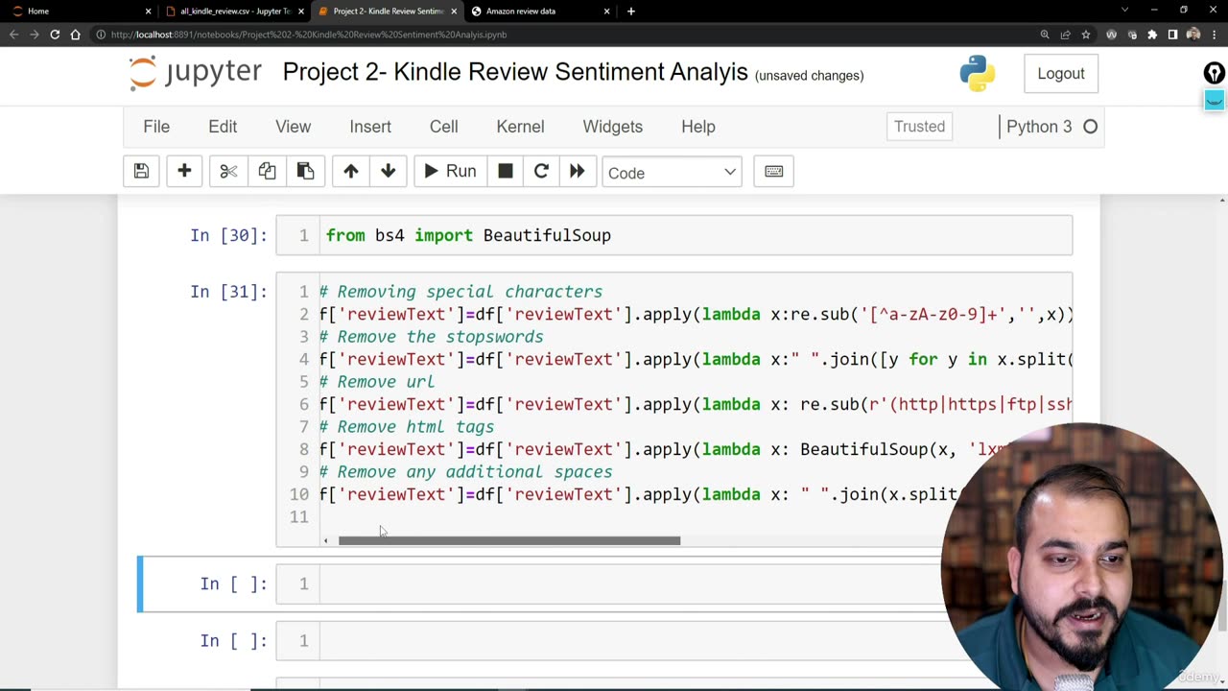Switch to all_kindle_review.csv tab

[233, 12]
